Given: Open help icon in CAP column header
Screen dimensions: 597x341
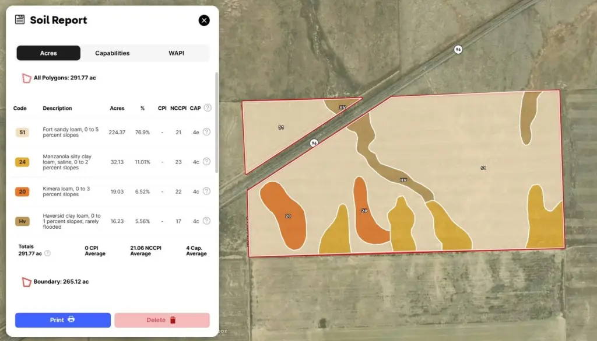Looking at the screenshot, I should 207,108.
